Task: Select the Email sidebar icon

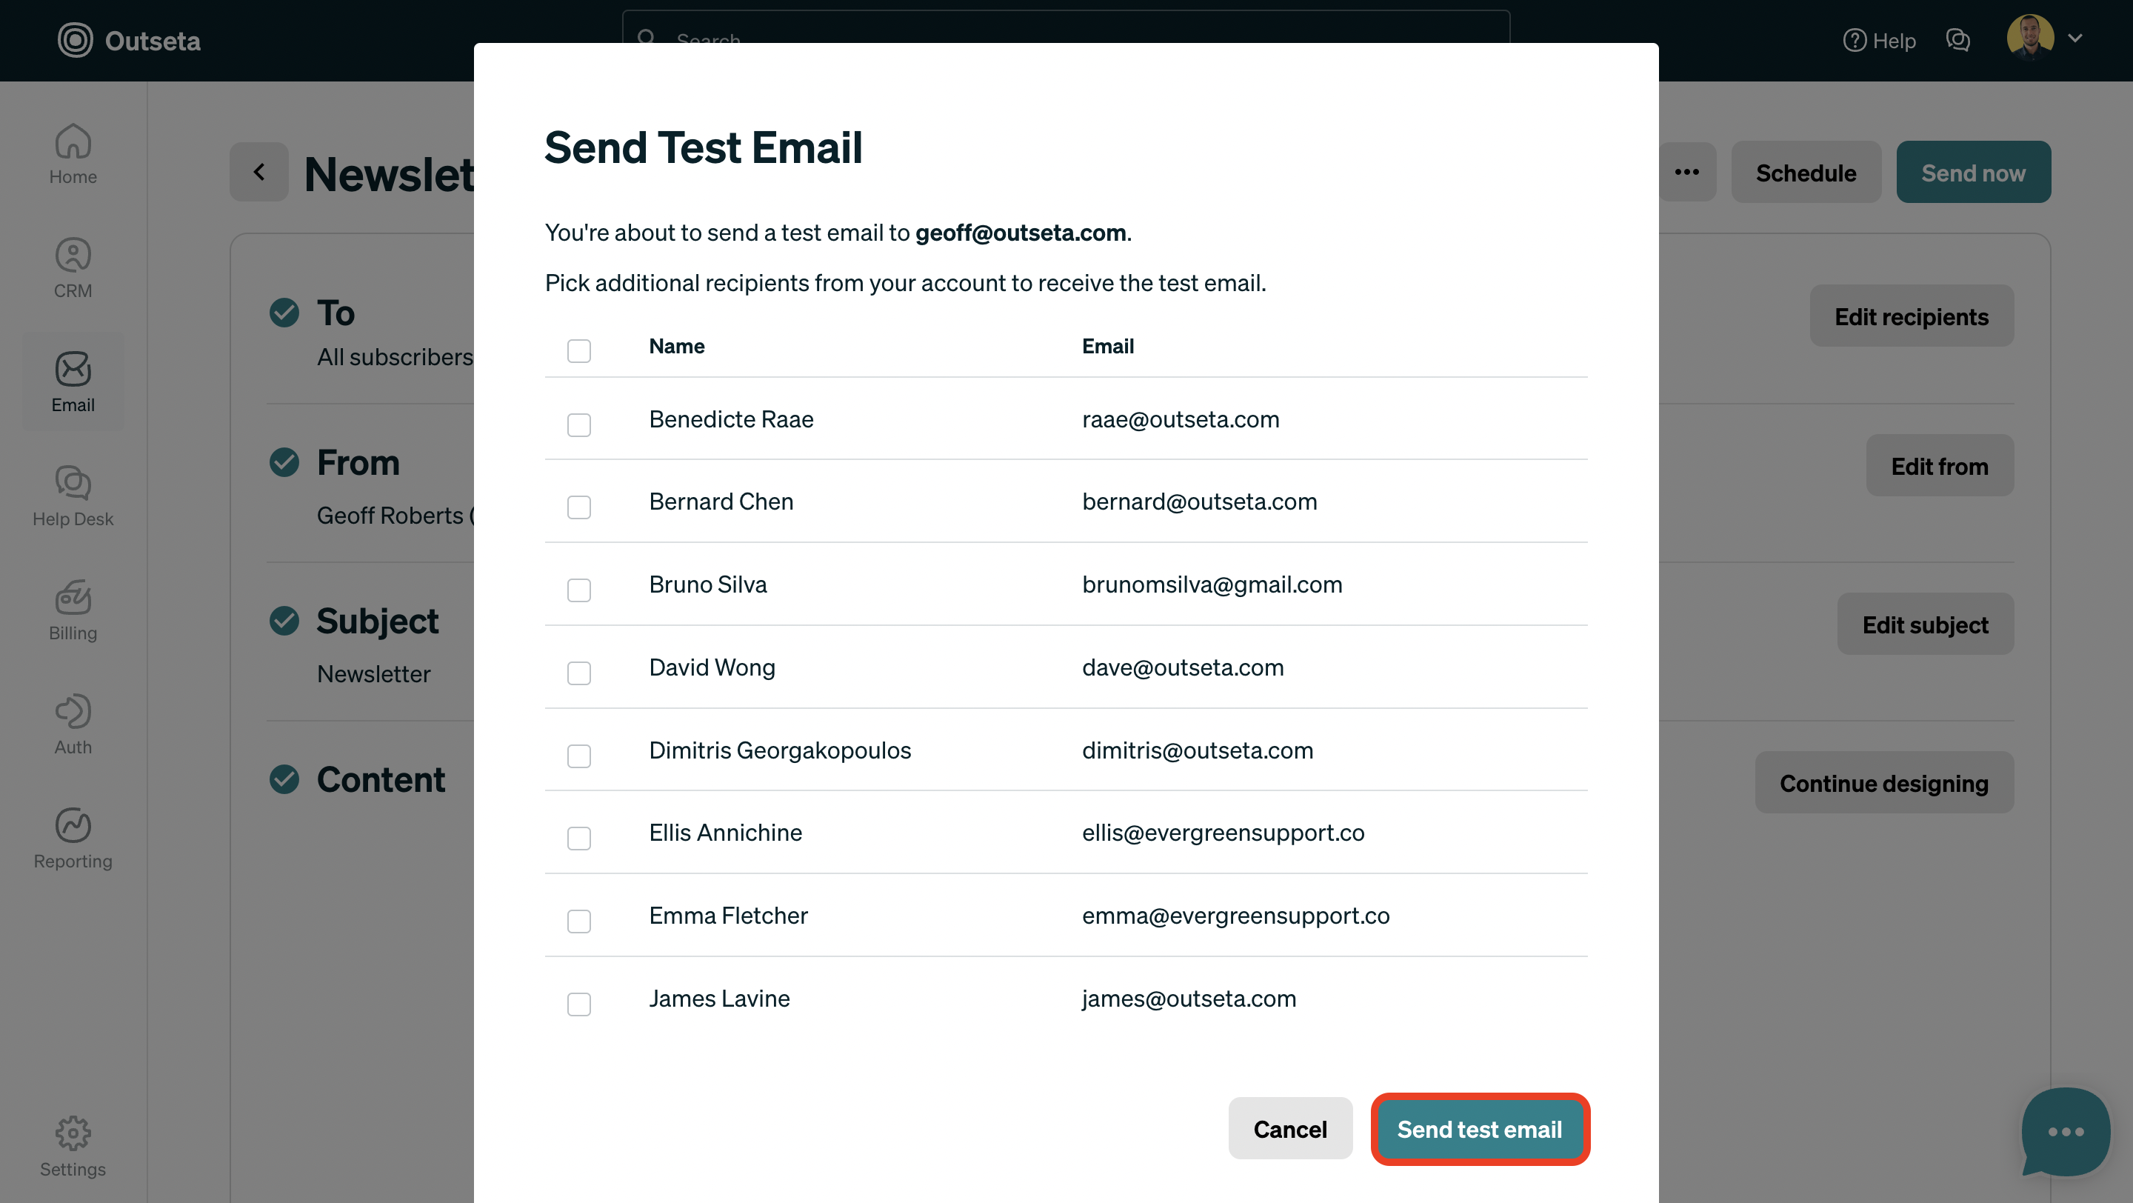Action: [x=73, y=381]
